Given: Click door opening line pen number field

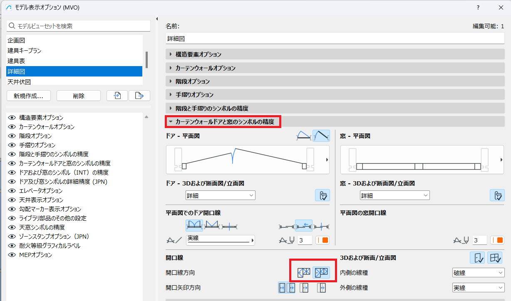Looking at the screenshot, I should 305,240.
